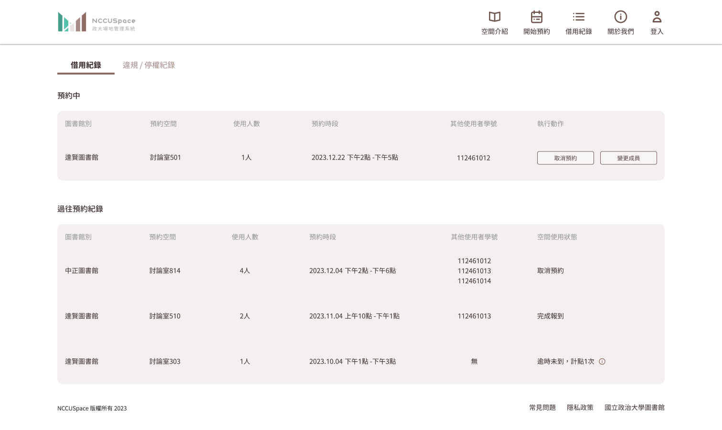Viewport: 722px width, 430px height.
Task: Click the 2023.12.22 reservation time slot
Action: [x=354, y=158]
